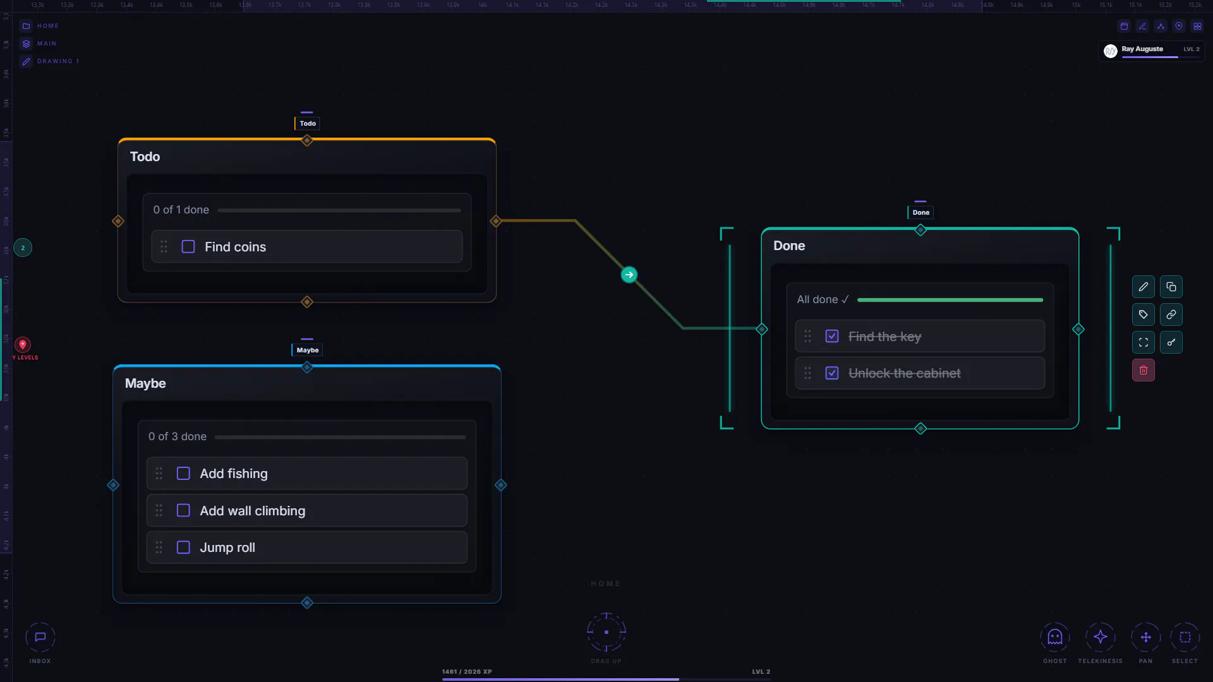The width and height of the screenshot is (1213, 682).
Task: Click the chain link icon beside Done card
Action: [x=1171, y=314]
